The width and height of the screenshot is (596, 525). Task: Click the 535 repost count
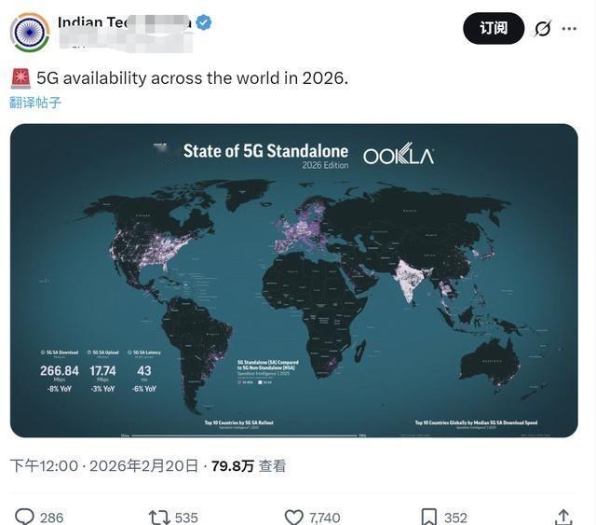point(186,518)
